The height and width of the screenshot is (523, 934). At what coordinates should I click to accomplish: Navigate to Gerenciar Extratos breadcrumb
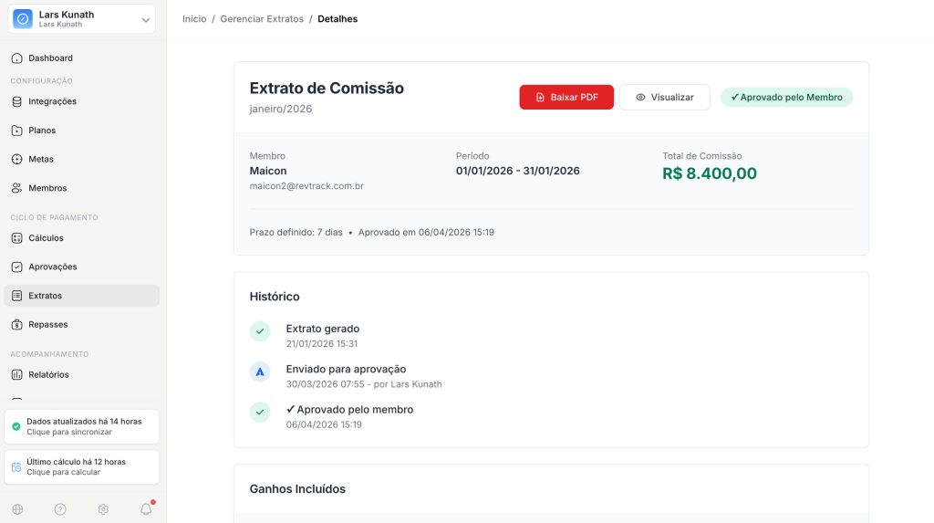262,19
